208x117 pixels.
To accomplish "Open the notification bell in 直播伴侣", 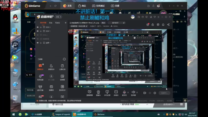I will [x=163, y=25].
